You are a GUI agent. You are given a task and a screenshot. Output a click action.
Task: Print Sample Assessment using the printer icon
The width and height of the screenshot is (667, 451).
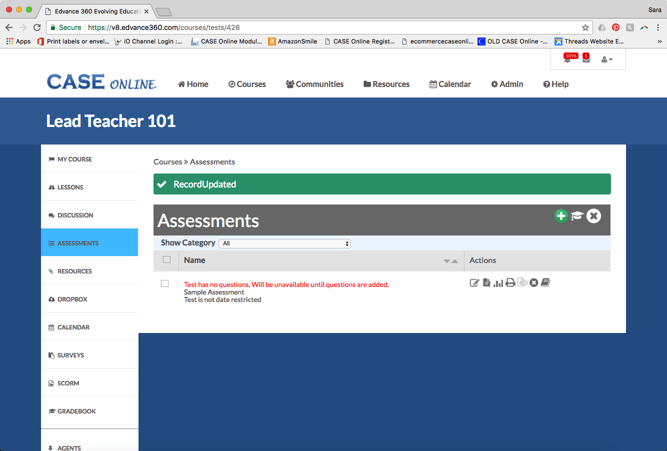pyautogui.click(x=510, y=283)
